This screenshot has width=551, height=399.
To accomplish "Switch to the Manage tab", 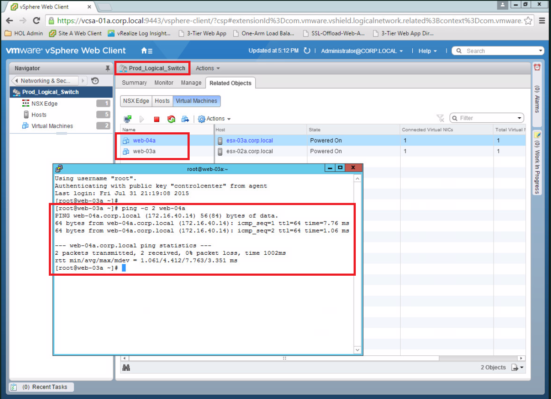I will [191, 83].
